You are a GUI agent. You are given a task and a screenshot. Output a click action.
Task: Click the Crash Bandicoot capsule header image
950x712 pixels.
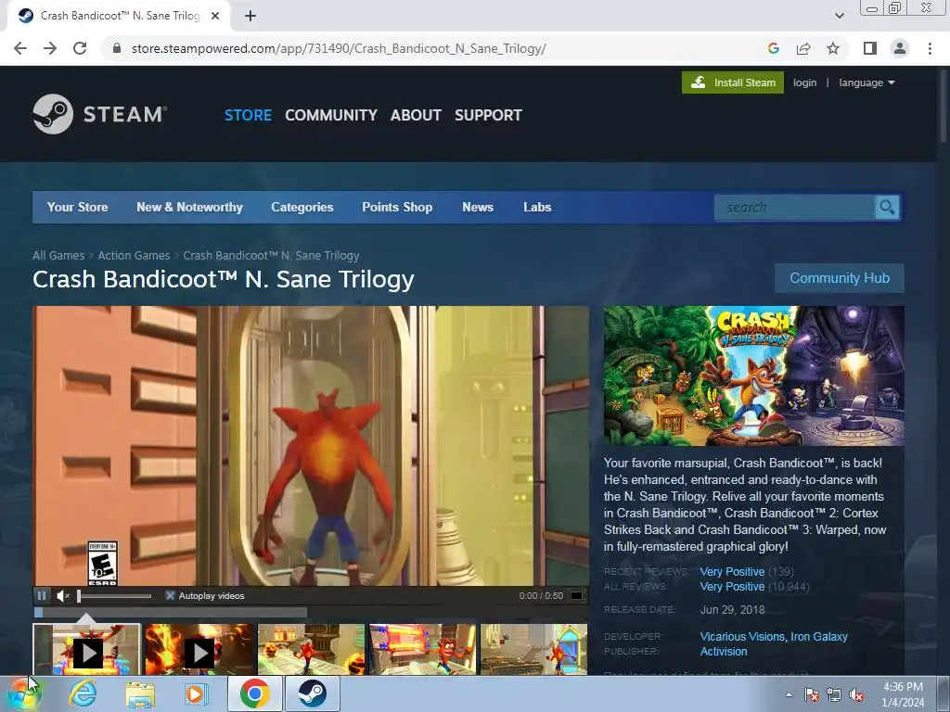(753, 376)
